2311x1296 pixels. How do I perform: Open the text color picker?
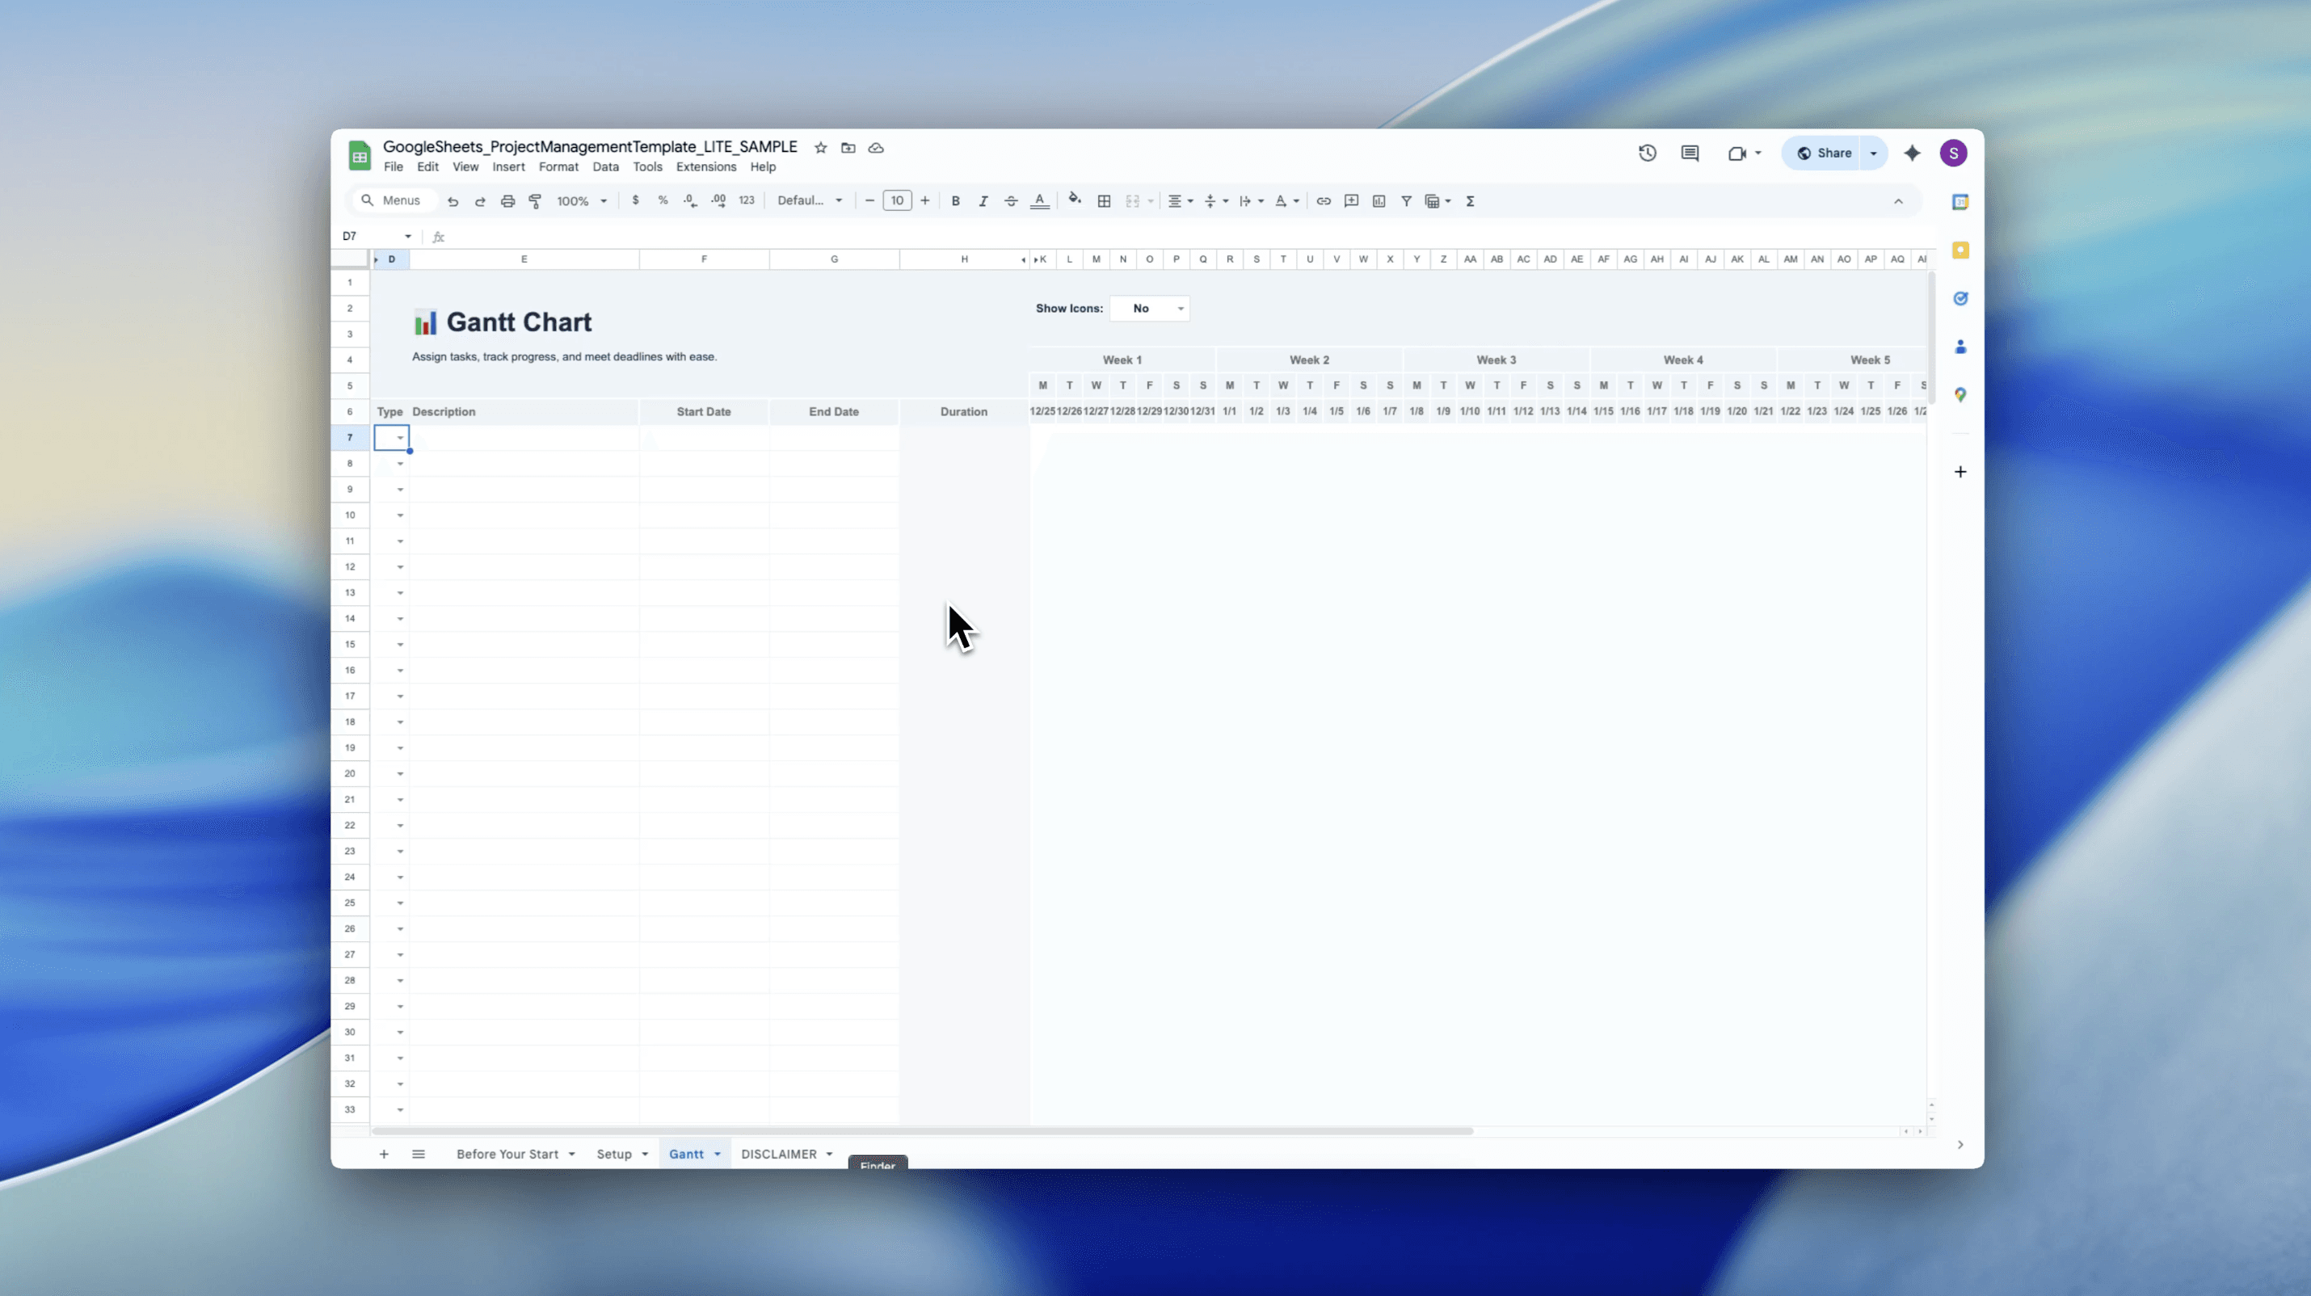pyautogui.click(x=1039, y=201)
